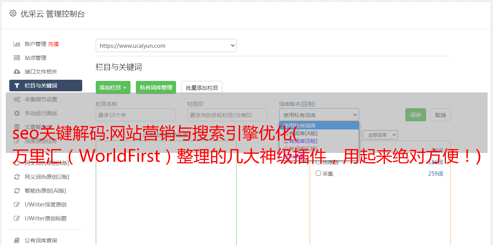493x245 pixels.
Task: Tick the 伪原创 checkbox
Action: [319, 162]
